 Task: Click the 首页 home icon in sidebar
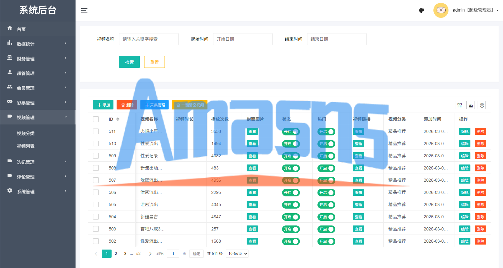(10, 28)
